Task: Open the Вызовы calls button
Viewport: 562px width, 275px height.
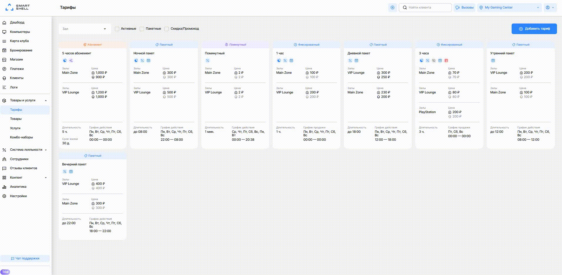Action: coord(464,8)
